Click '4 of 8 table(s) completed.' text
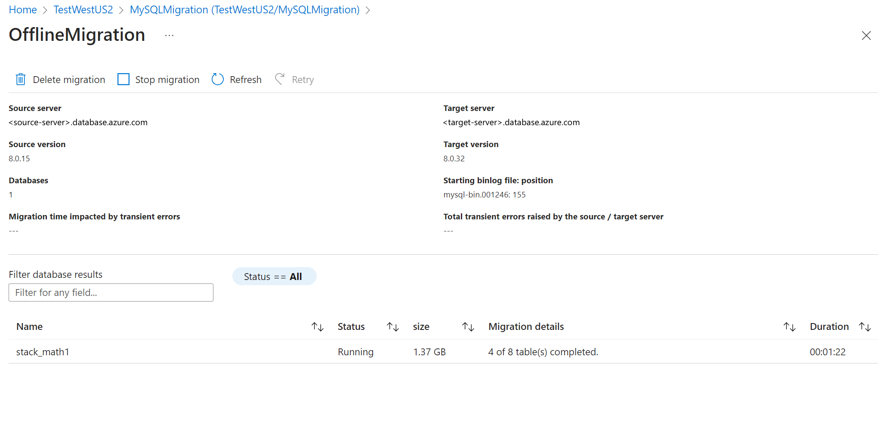 543,352
